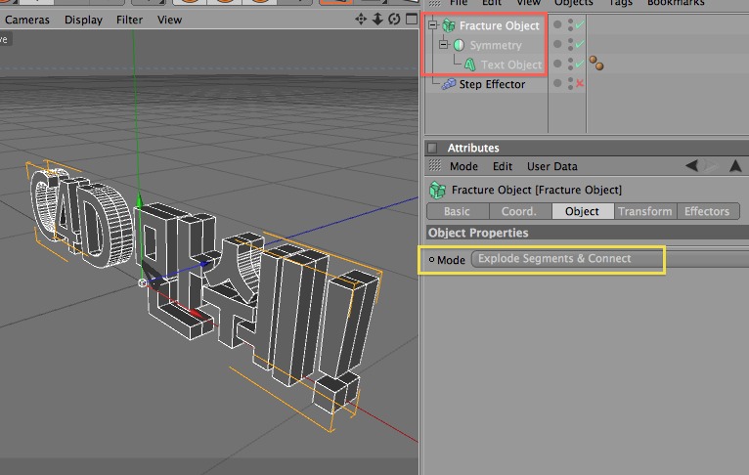Select the Fracture Object row name
The image size is (749, 475).
coord(500,25)
